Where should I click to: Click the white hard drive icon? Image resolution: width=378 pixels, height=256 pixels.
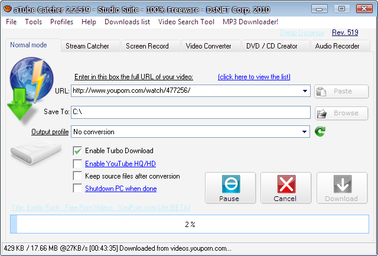pos(35,151)
